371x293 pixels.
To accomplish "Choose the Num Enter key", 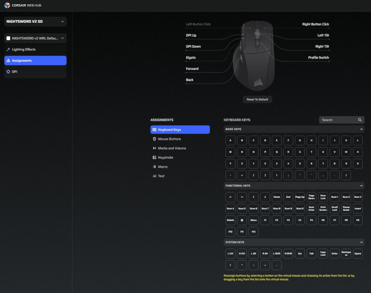I will (311, 208).
